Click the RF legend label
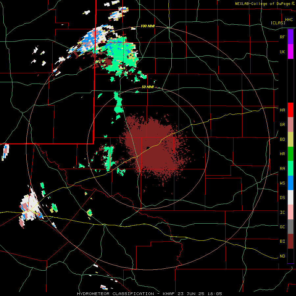This screenshot has height=296, width=296. click(x=282, y=37)
